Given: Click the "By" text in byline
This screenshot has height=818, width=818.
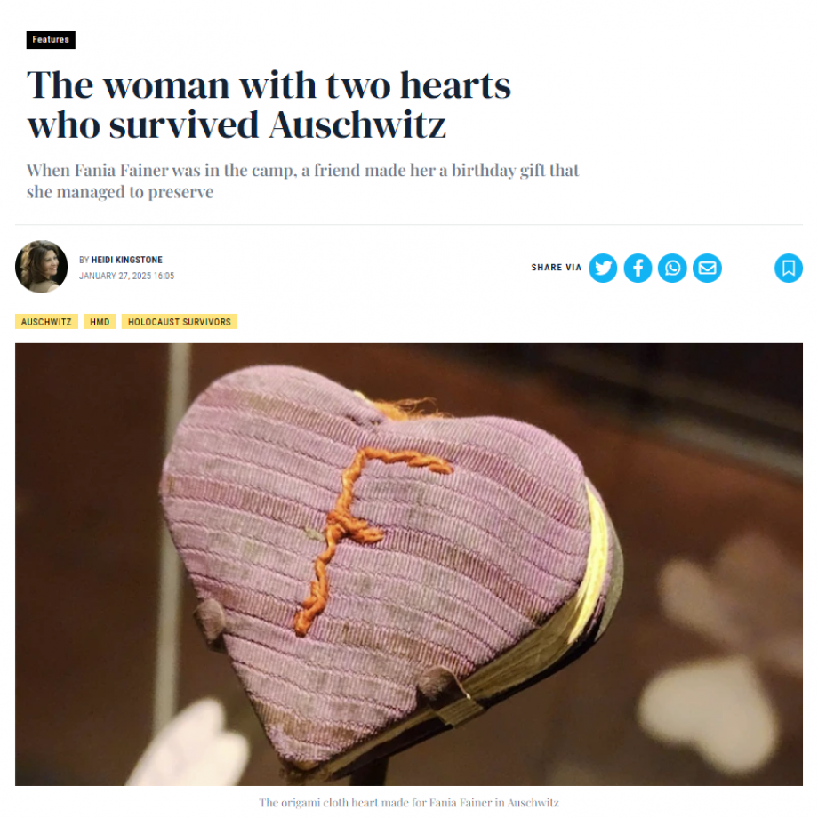Looking at the screenshot, I should pos(84,260).
